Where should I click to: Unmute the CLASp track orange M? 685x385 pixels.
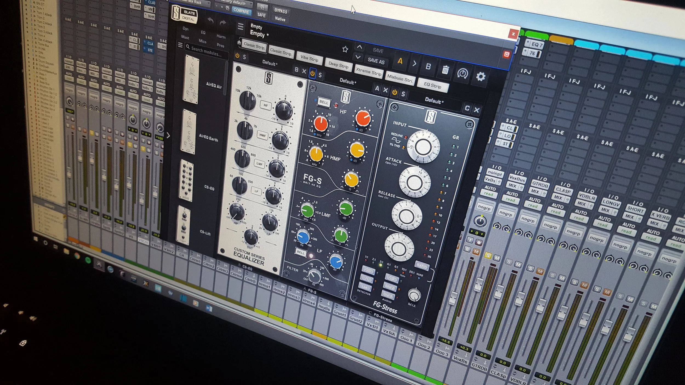point(540,271)
